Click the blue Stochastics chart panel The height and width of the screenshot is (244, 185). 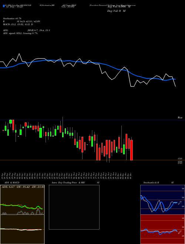[162, 200]
